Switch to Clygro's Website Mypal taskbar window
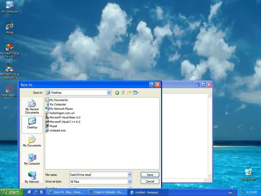Viewport: 261px width, 196px height. (x=107, y=192)
